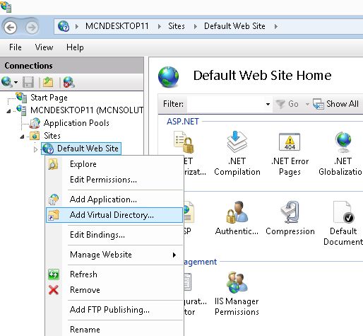Select Add FTP Publishing... menu entry
The width and height of the screenshot is (363, 336).
click(x=114, y=310)
